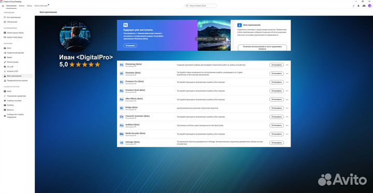Install Bridge (Beta)
This screenshot has height=193, width=373.
277,108
